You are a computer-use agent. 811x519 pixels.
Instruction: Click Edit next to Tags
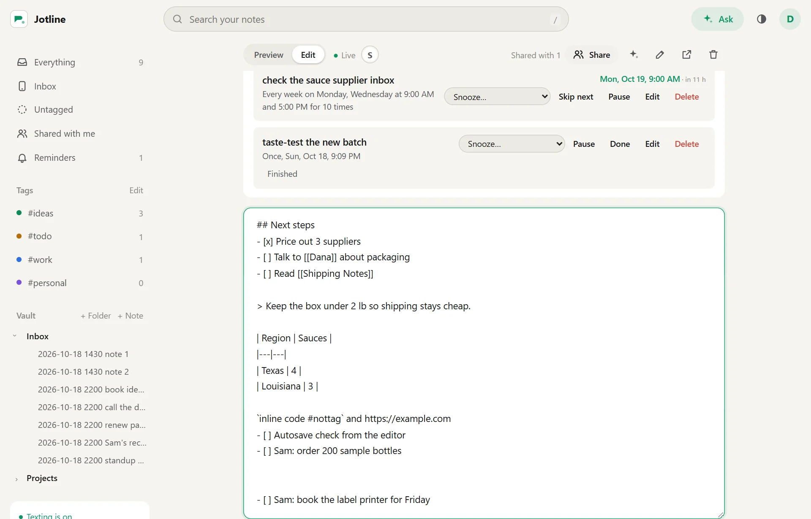136,190
